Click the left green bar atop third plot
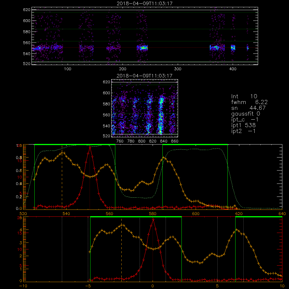Screen dimensions: 289x289 75,145
